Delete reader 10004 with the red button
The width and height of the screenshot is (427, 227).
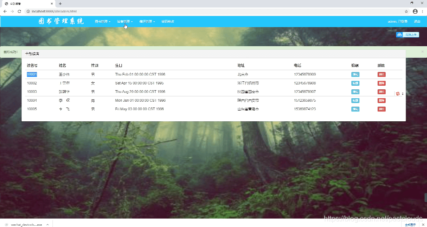(x=382, y=100)
